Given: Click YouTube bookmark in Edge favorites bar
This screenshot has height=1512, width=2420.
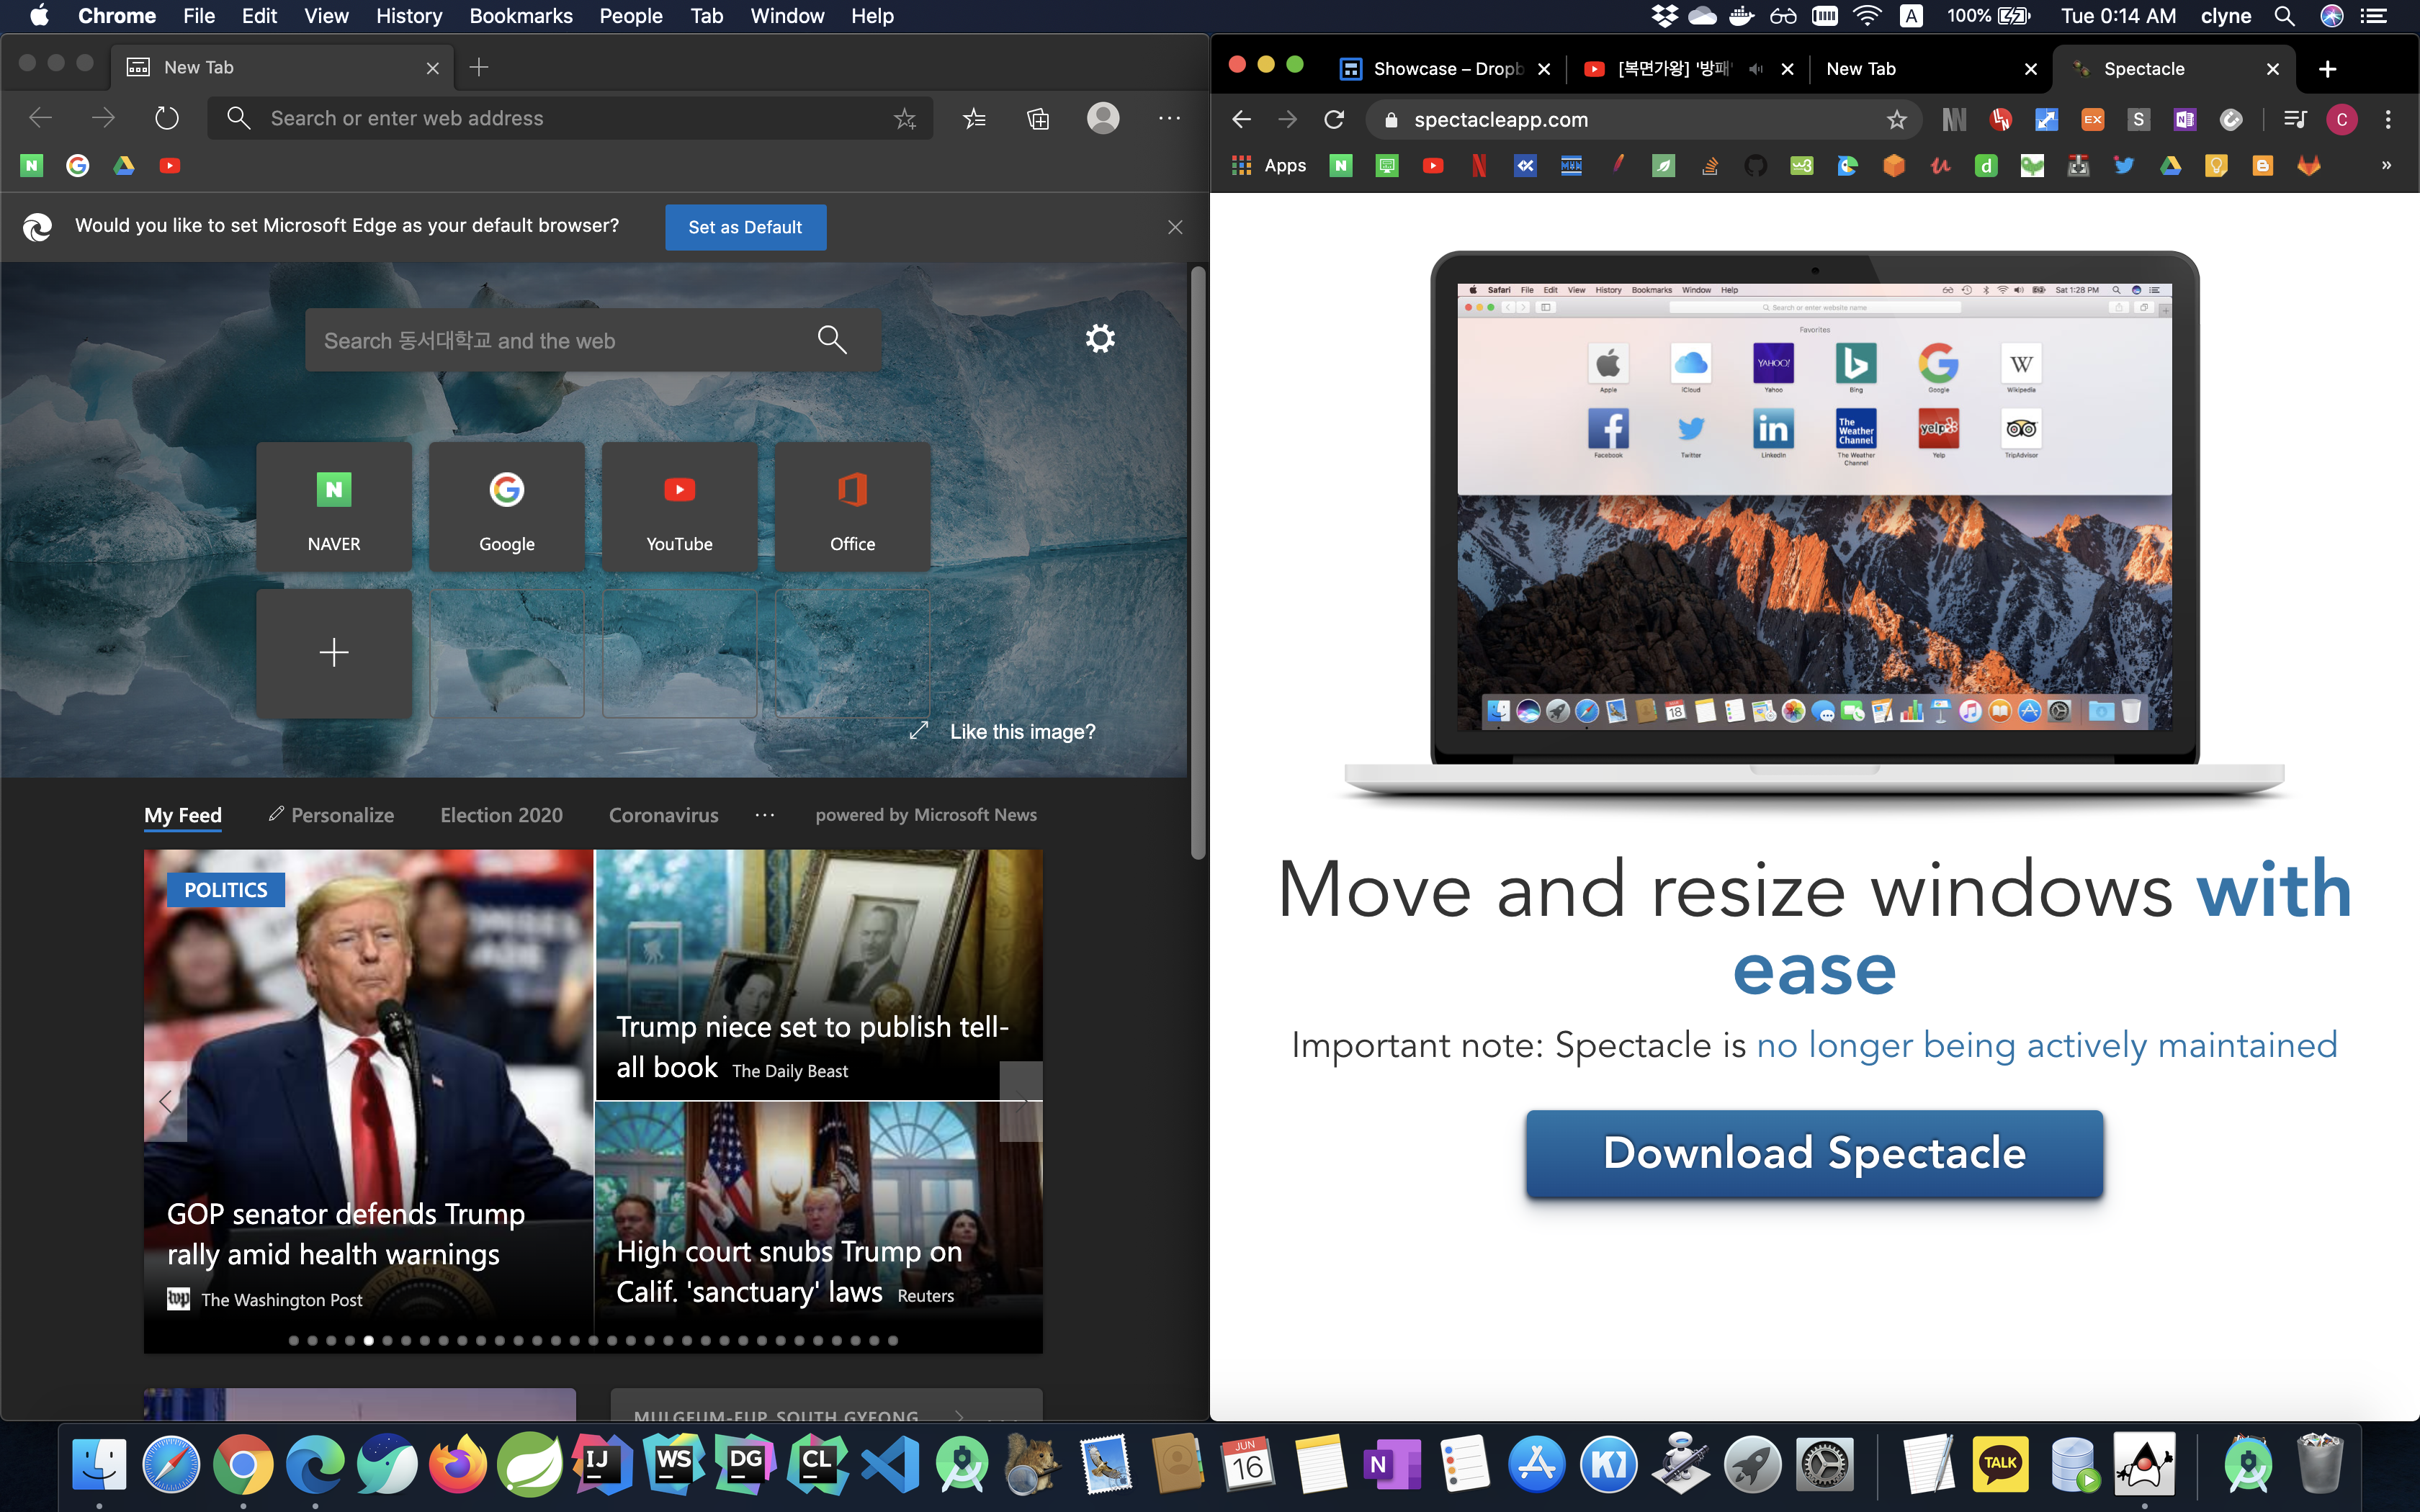Looking at the screenshot, I should coord(170,166).
